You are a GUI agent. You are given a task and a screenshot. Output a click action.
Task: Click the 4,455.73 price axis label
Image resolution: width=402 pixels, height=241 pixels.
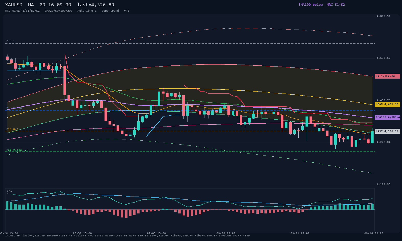pyautogui.click(x=383, y=100)
